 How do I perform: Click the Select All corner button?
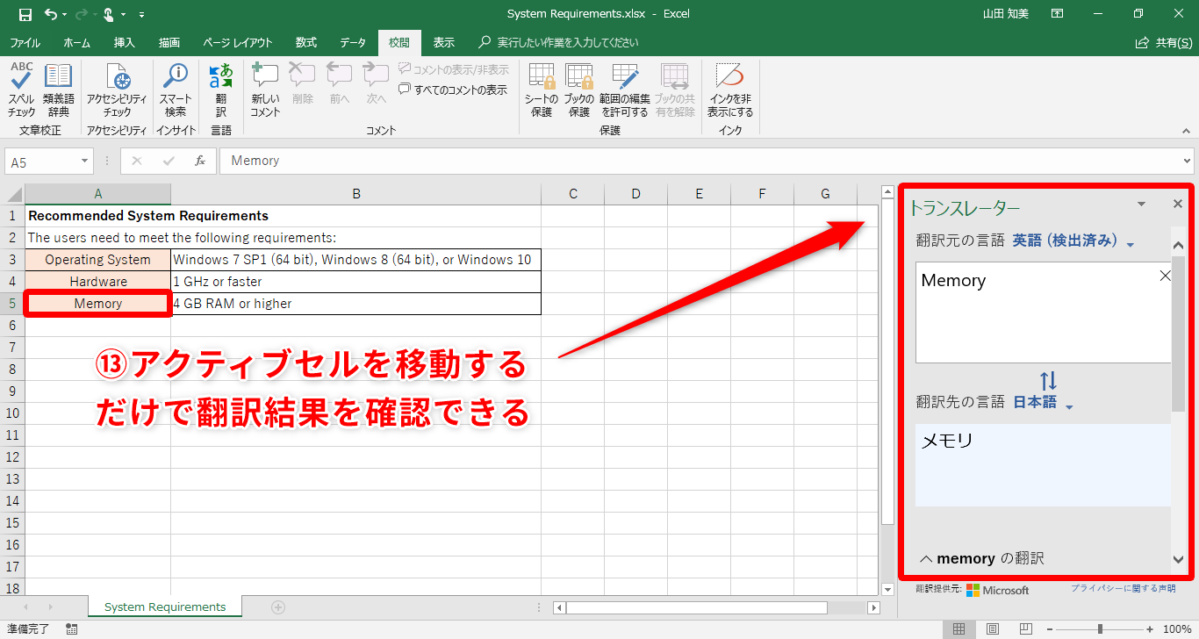click(x=13, y=194)
